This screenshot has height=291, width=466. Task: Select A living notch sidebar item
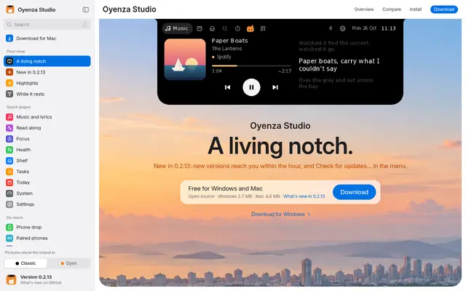click(x=47, y=61)
